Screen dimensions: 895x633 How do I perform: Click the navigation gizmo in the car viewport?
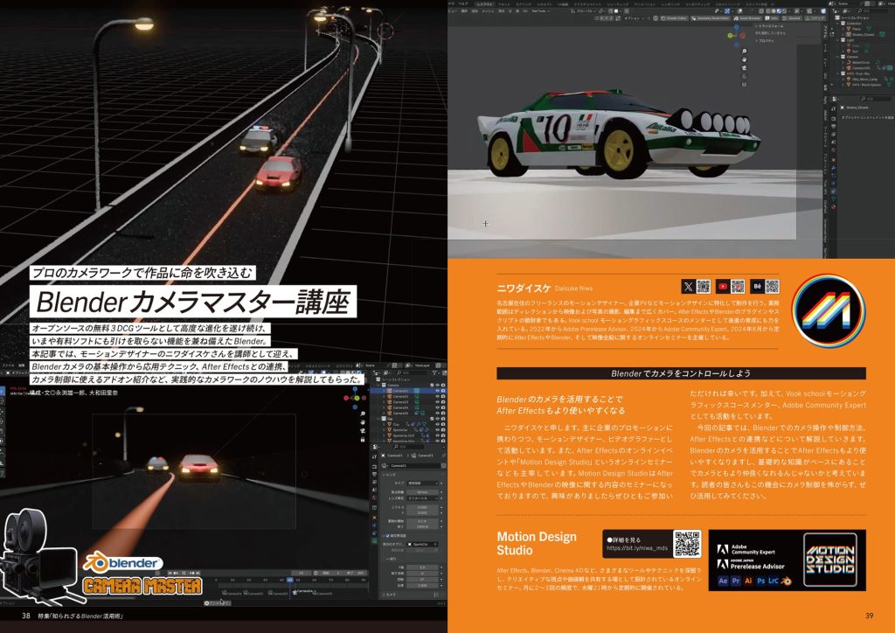[736, 35]
